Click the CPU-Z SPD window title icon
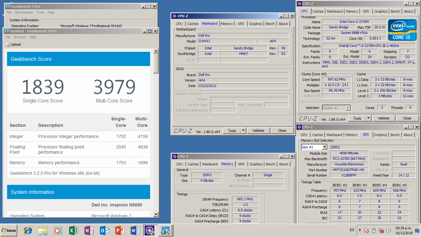This screenshot has width=421, height=237. (x=299, y=127)
